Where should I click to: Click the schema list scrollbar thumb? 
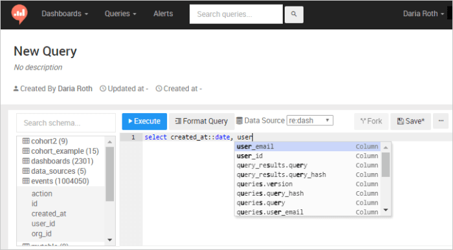point(109,174)
